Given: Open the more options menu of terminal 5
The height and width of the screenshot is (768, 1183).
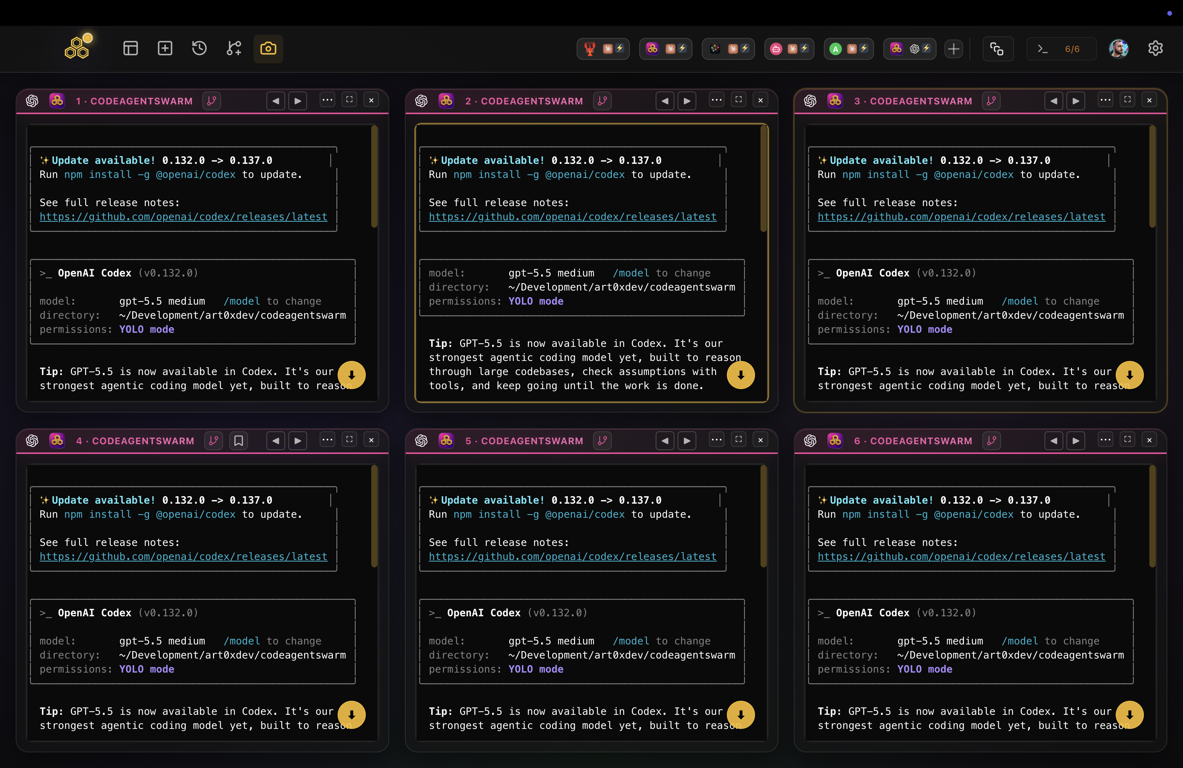Looking at the screenshot, I should (x=716, y=440).
